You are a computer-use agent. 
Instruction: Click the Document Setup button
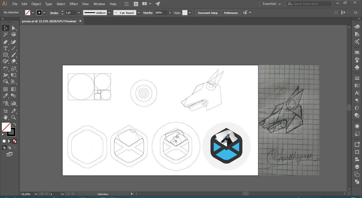[x=208, y=13]
